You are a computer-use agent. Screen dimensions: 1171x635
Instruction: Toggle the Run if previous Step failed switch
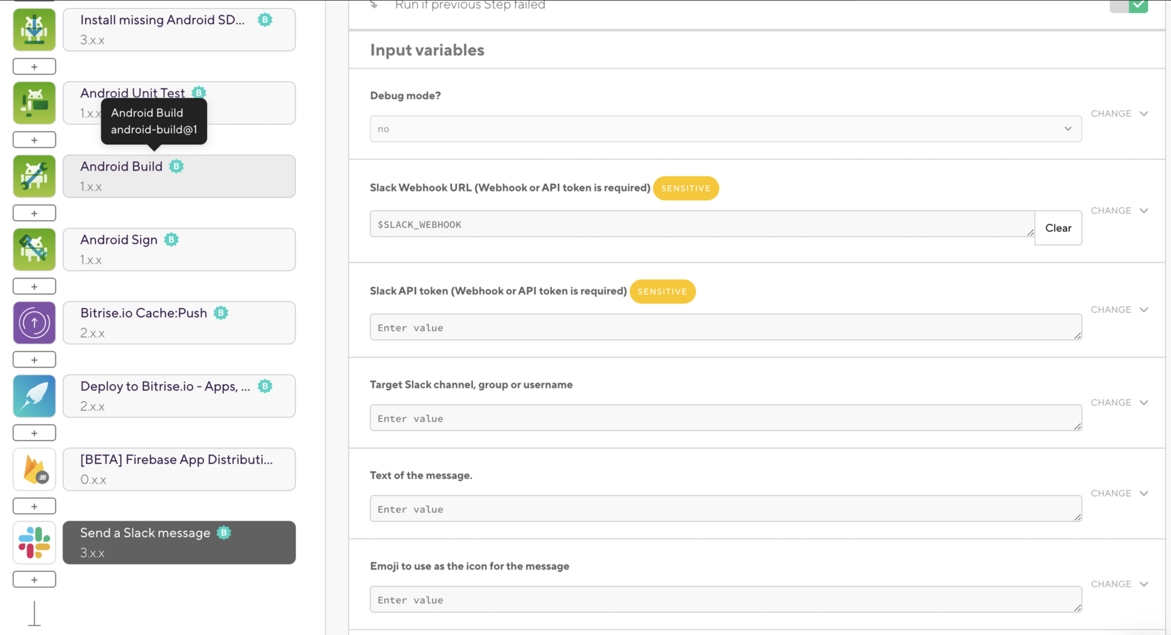(1129, 6)
